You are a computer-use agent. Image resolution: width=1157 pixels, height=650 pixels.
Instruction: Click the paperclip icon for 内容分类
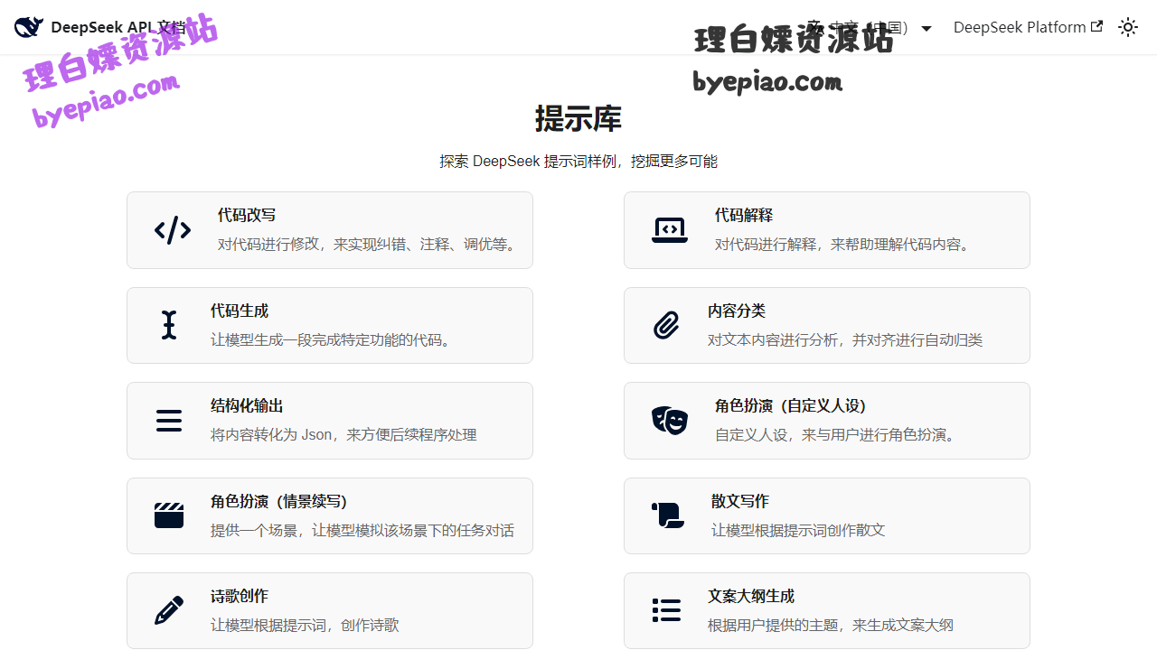(666, 325)
